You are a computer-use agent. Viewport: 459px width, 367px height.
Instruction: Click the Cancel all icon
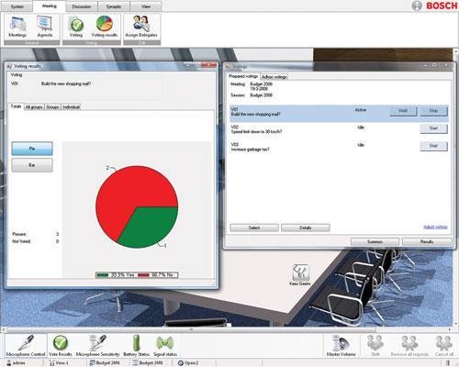click(444, 346)
